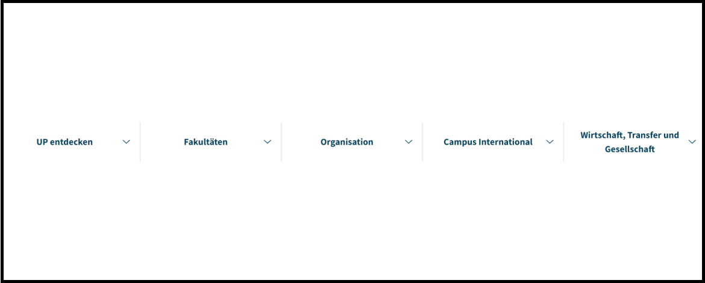Image resolution: width=705 pixels, height=283 pixels.
Task: Click the rightmost down-arrow icon in navigation
Action: coord(692,142)
